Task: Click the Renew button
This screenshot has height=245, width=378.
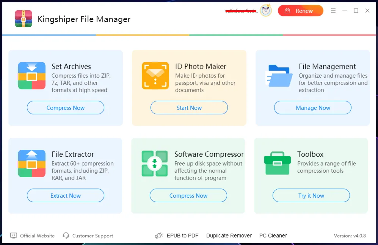Action: click(x=300, y=11)
